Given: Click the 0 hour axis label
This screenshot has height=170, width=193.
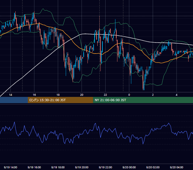Looking at the screenshot, I should [129, 95].
